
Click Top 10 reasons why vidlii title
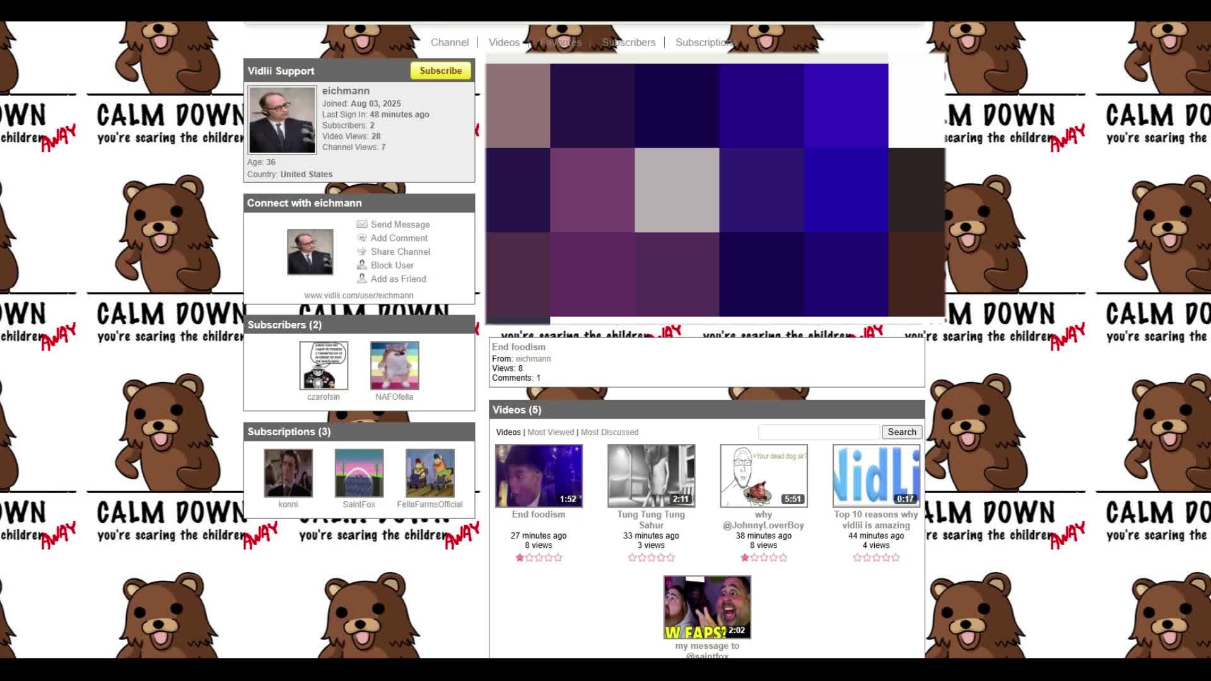[876, 520]
